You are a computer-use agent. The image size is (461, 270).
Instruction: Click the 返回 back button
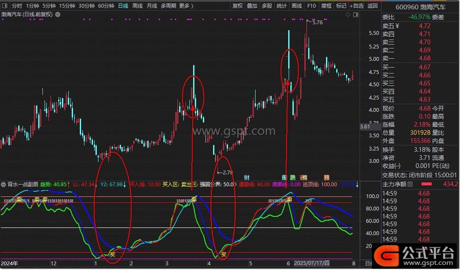373,6
